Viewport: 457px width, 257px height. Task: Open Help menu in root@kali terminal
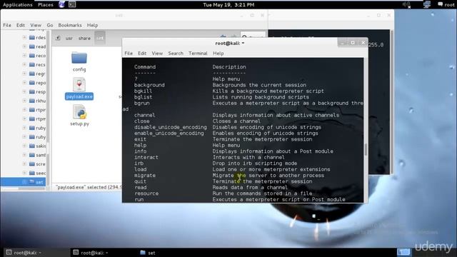pos(219,54)
